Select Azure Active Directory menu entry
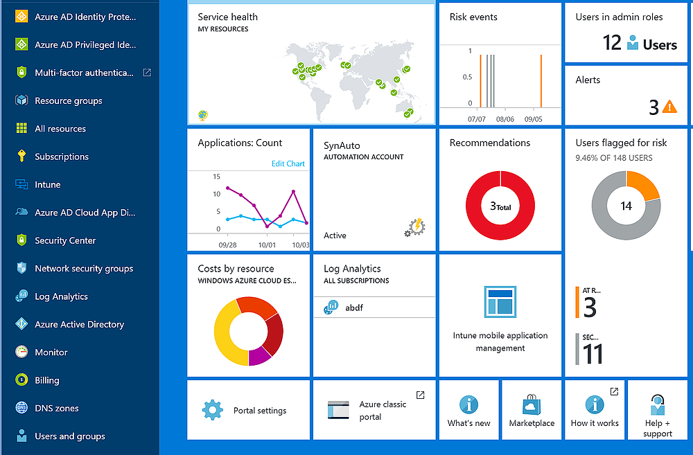 (80, 324)
